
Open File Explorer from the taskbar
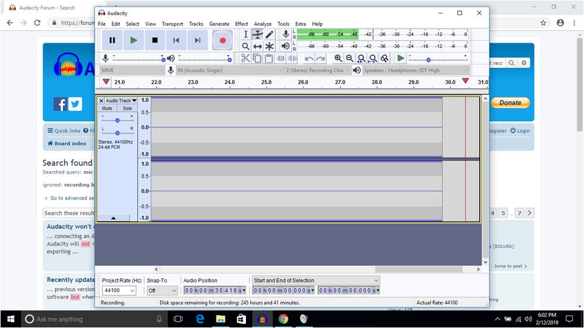pyautogui.click(x=220, y=319)
